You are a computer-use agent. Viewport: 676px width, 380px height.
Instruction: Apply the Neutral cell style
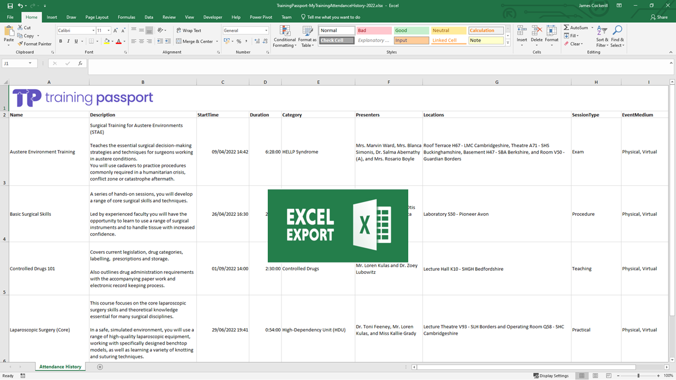pyautogui.click(x=448, y=31)
